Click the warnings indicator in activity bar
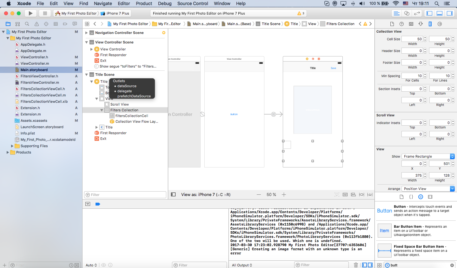Viewport: 457px width, 268px height. (x=301, y=13)
